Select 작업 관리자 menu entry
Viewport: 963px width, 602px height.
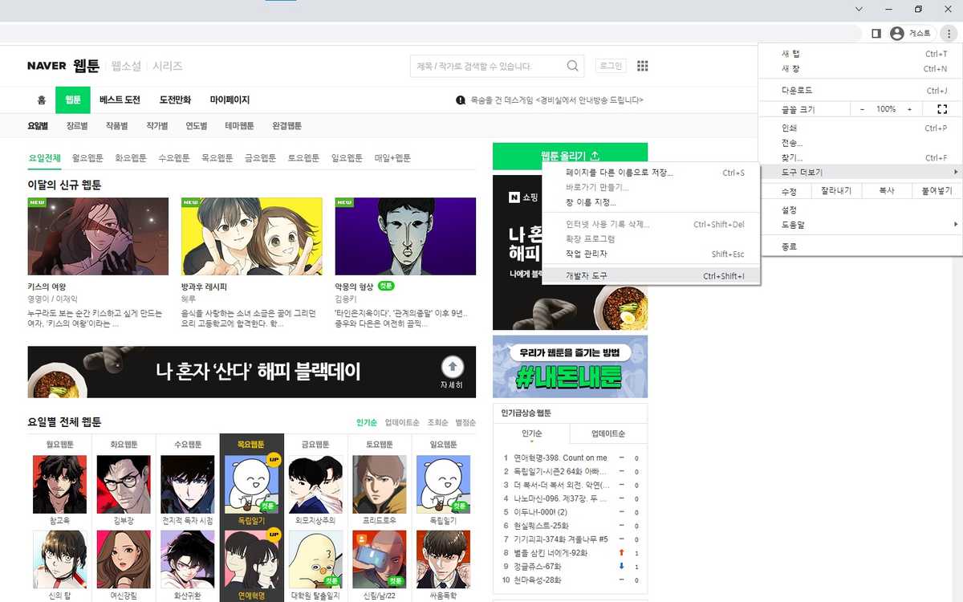coord(649,254)
